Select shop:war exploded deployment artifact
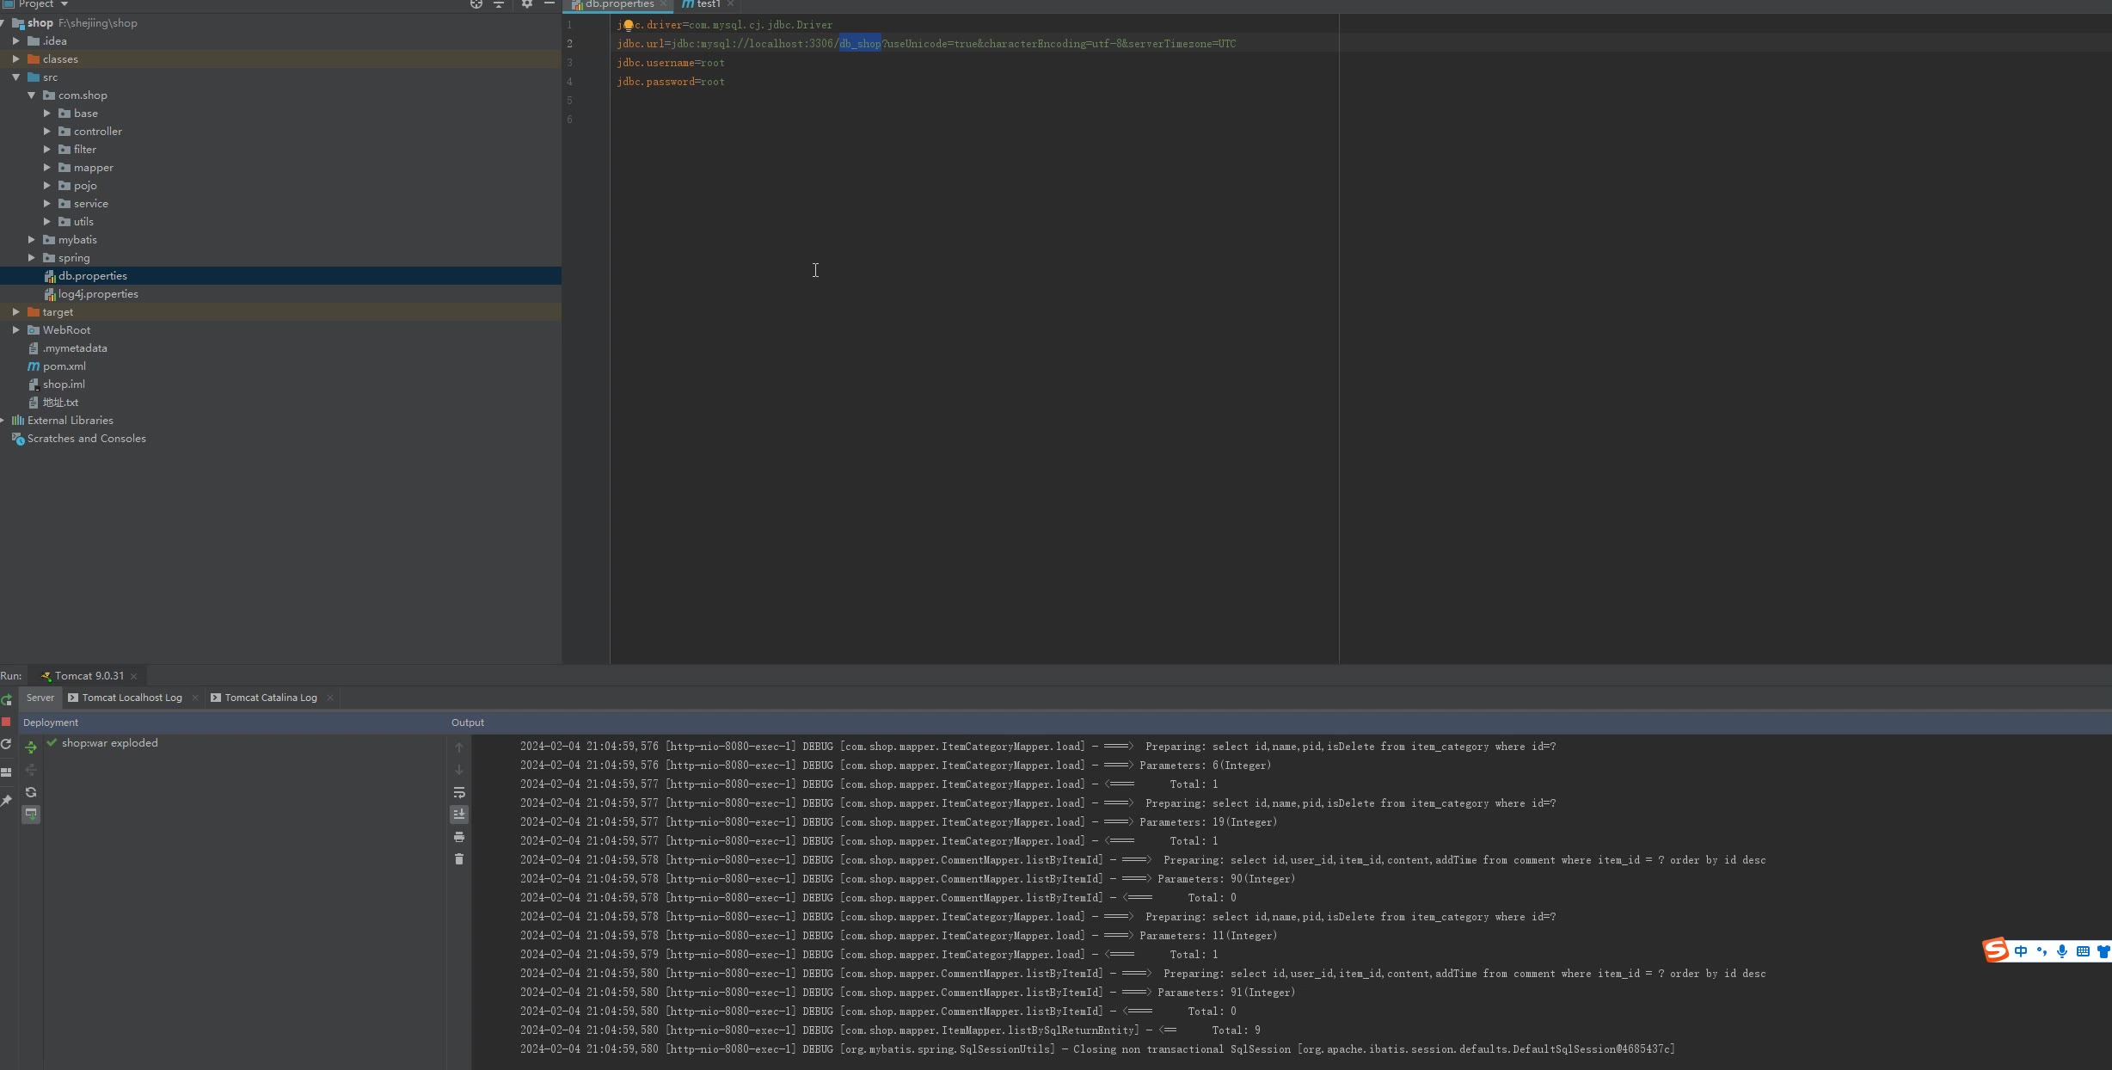The width and height of the screenshot is (2112, 1070). tap(110, 742)
